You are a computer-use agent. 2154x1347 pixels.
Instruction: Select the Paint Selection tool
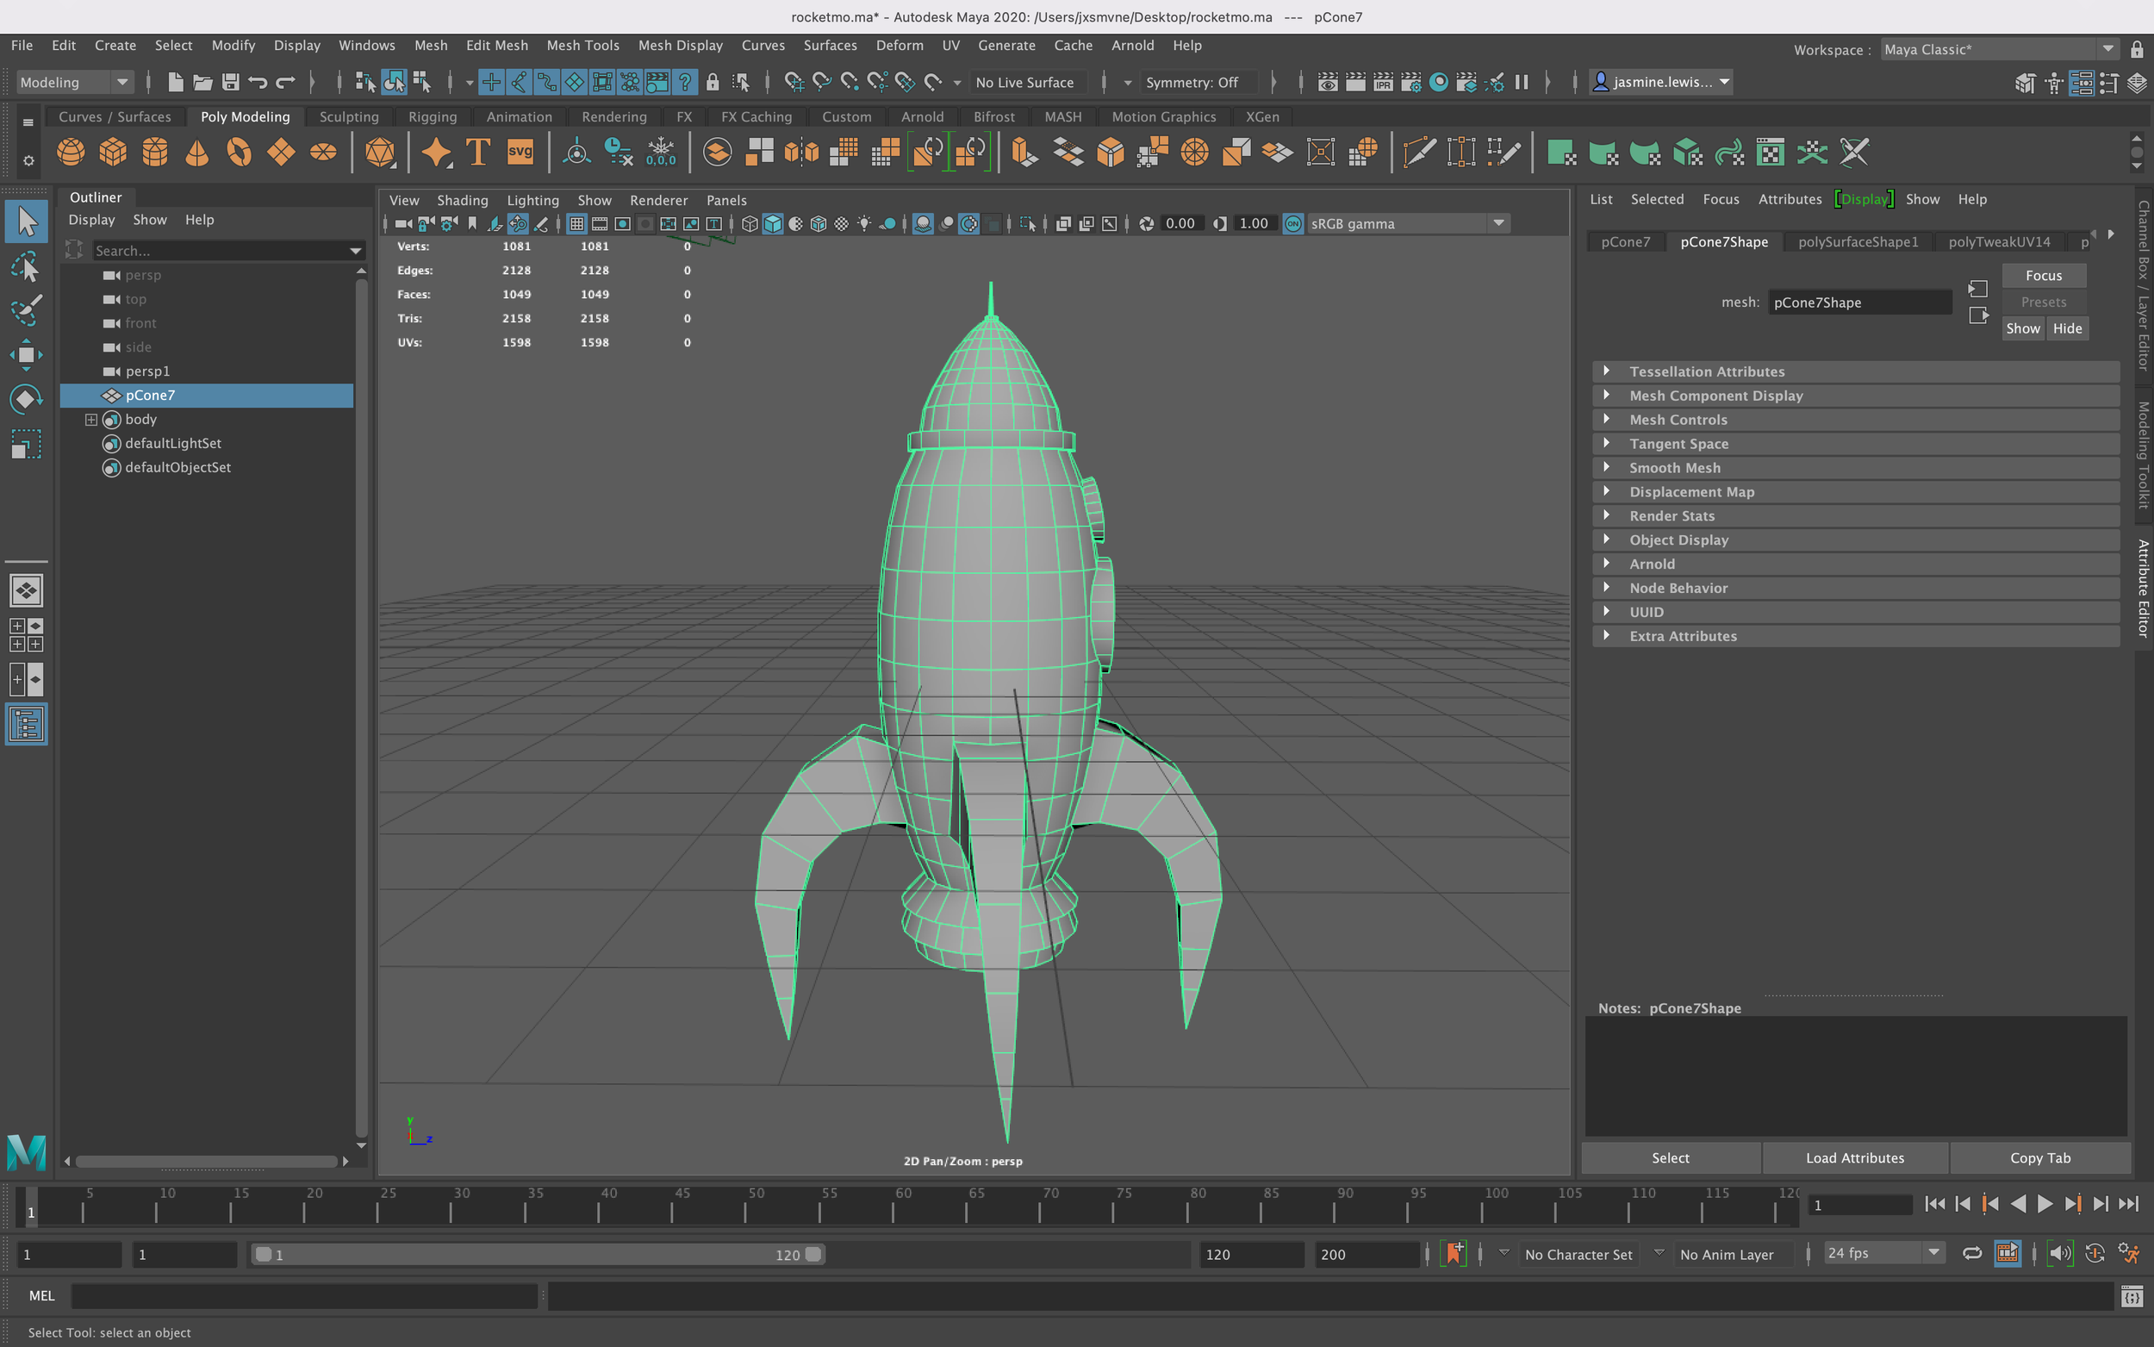coord(26,310)
